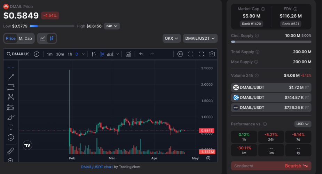Open the indicators panel
Screen dimensions: 322x174
click(128, 54)
